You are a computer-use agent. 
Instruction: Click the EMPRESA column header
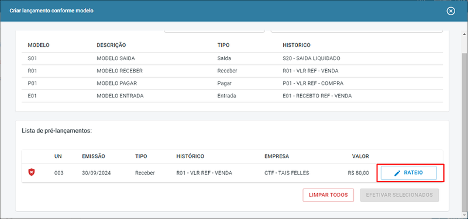[276, 157]
